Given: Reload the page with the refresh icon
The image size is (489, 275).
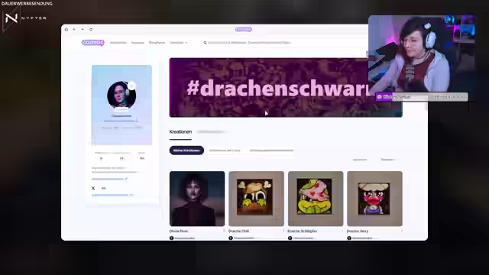Looking at the screenshot, I should pos(91,29).
